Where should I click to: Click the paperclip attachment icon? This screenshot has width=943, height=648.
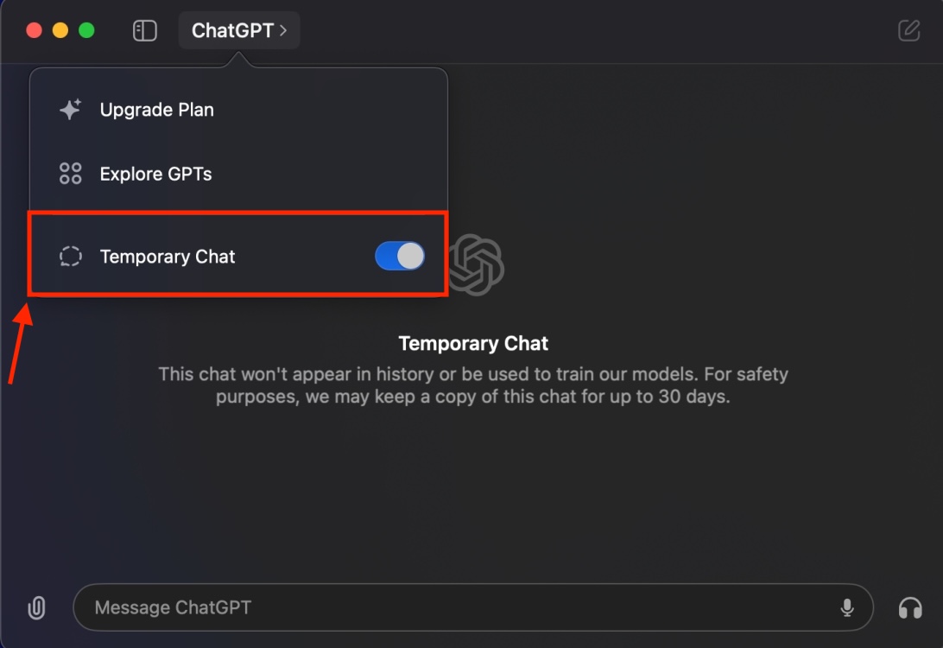point(36,607)
